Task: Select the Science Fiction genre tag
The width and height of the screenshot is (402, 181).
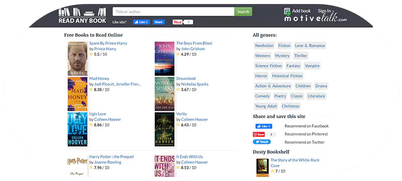Action: click(x=268, y=66)
